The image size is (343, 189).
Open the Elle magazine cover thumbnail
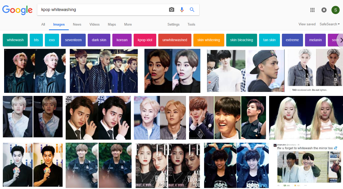pyautogui.click(x=168, y=165)
